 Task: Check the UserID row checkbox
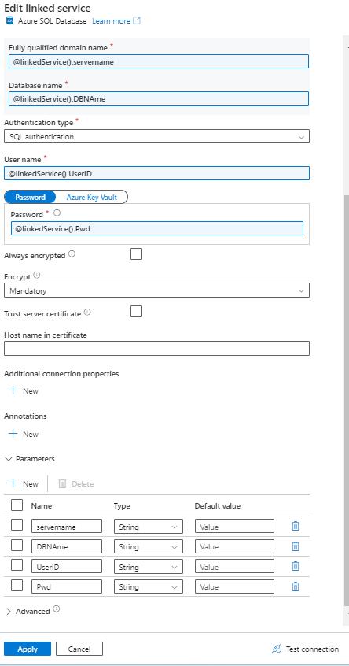click(x=17, y=565)
